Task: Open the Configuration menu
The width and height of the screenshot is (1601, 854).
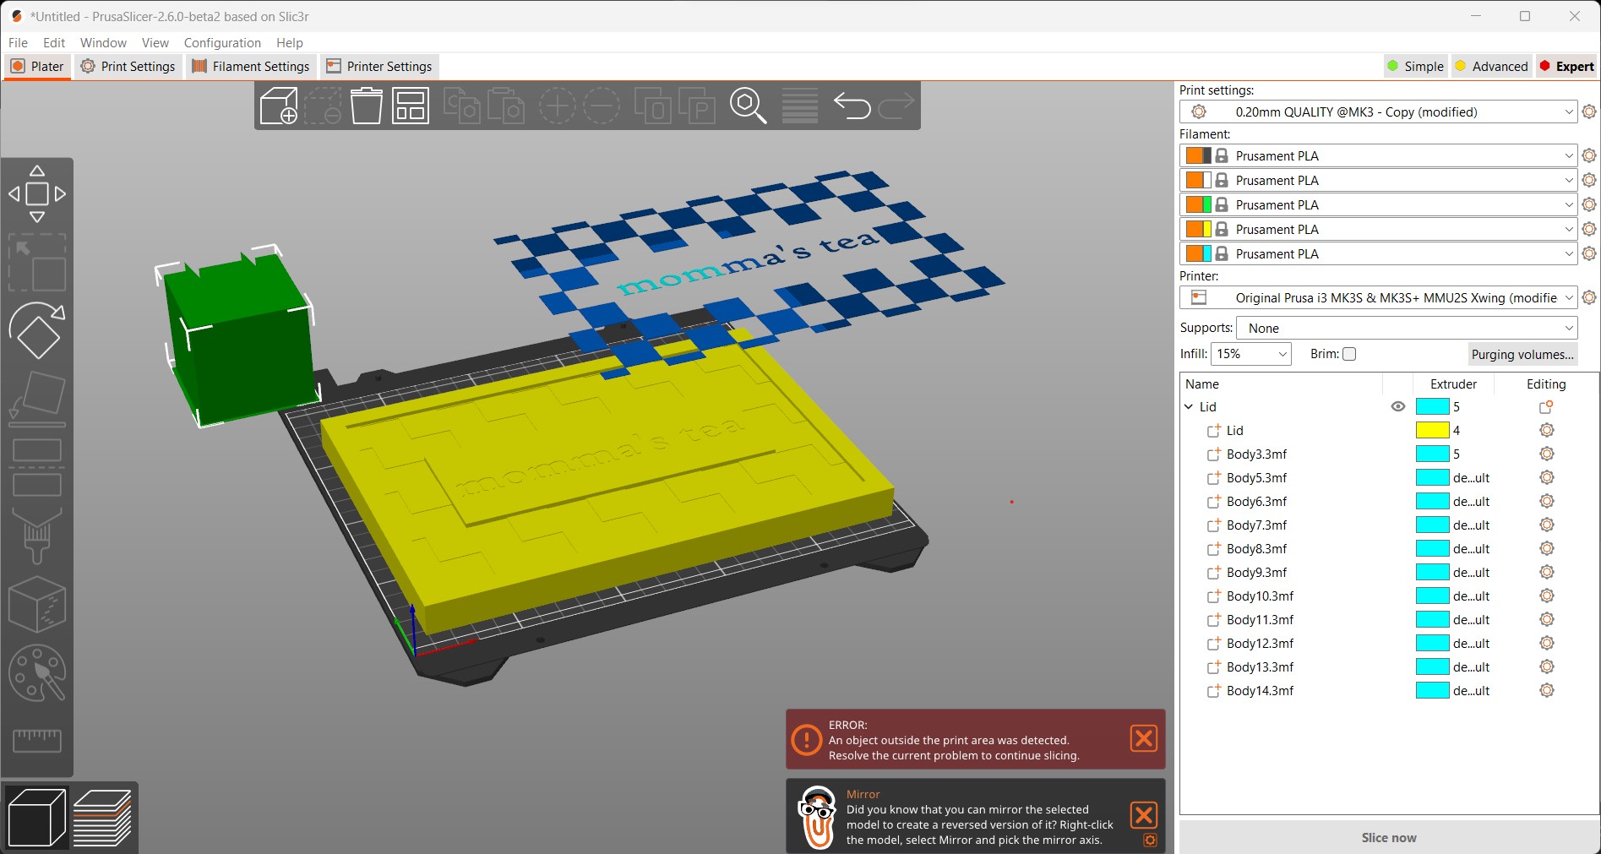Action: point(221,42)
